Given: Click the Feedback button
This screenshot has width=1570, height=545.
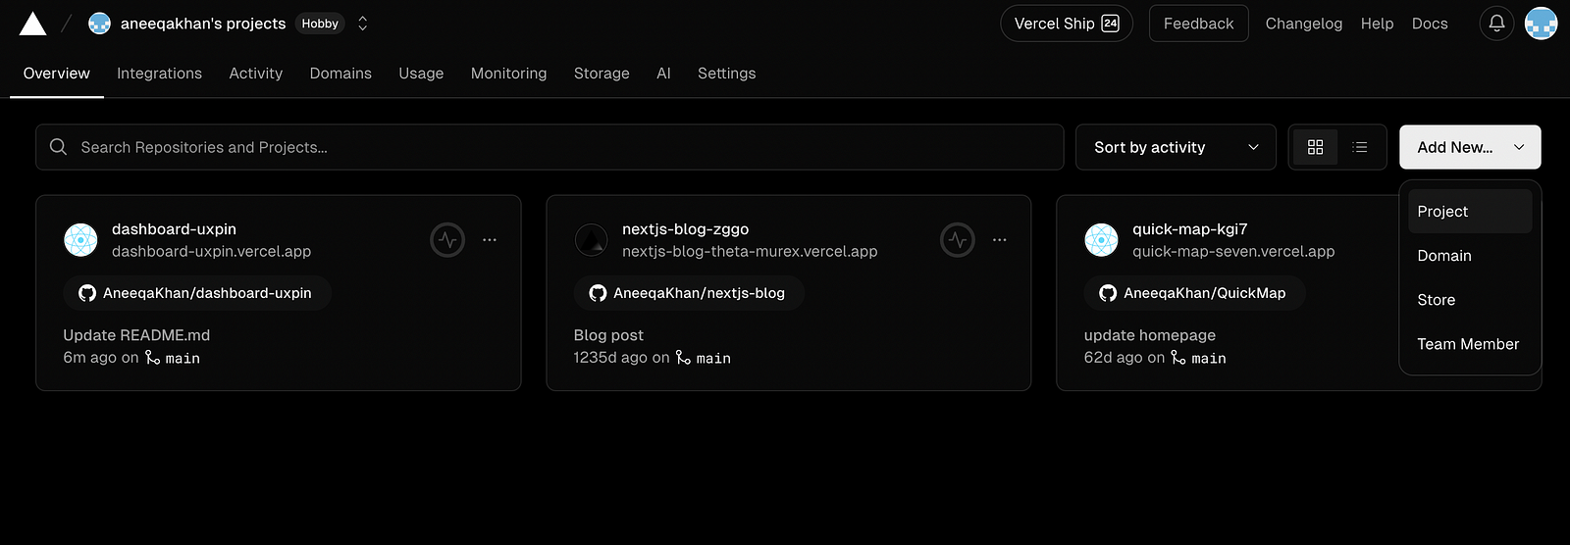Looking at the screenshot, I should click(x=1198, y=24).
